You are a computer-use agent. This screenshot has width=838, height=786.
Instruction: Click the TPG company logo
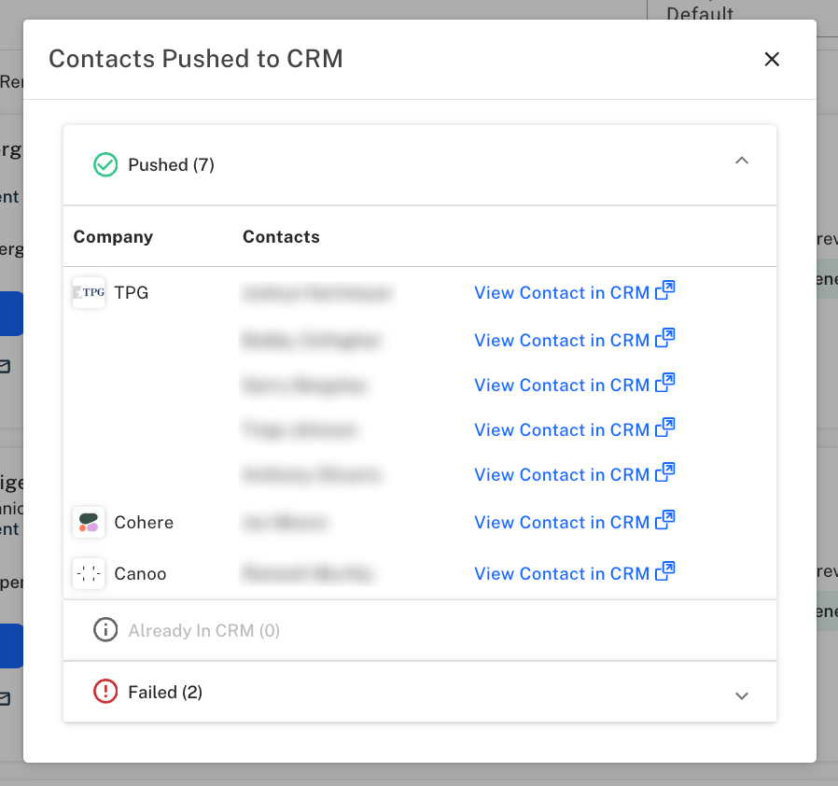coord(89,292)
